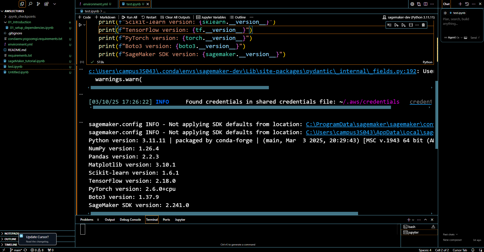Restart the notebook kernel
The image size is (484, 252).
tap(149, 17)
